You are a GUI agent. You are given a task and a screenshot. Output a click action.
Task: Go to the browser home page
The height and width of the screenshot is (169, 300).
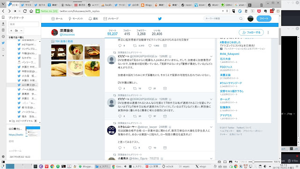pos(31,11)
